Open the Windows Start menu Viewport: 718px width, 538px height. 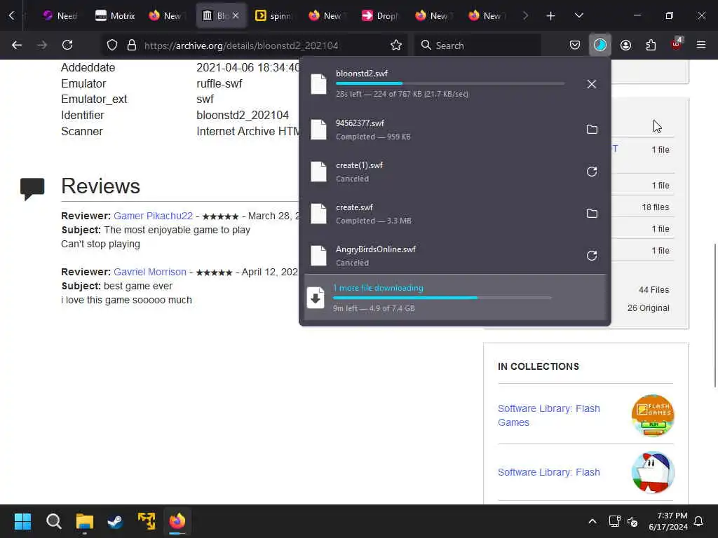point(22,521)
